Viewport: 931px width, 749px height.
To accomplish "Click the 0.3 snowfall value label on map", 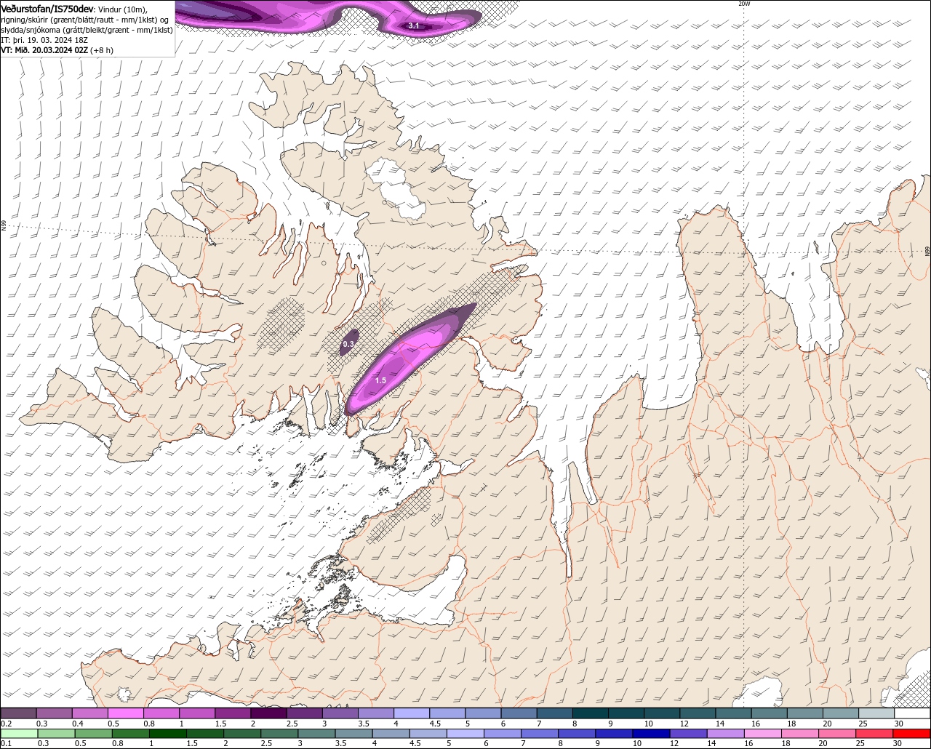I will (x=348, y=344).
